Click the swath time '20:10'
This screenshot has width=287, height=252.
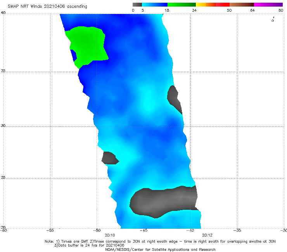[x=110, y=235]
